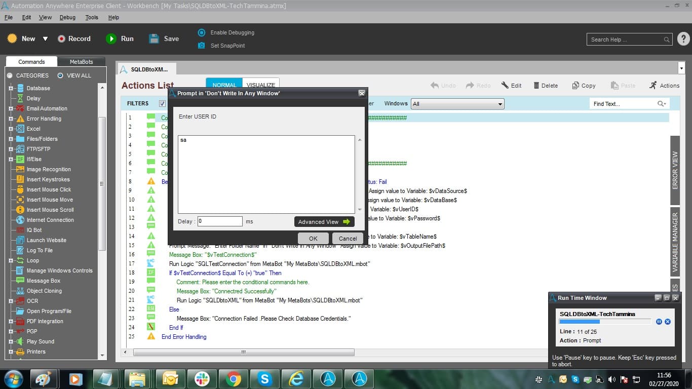
Task: Select the Insert Mouse Scroll command
Action: (x=50, y=210)
